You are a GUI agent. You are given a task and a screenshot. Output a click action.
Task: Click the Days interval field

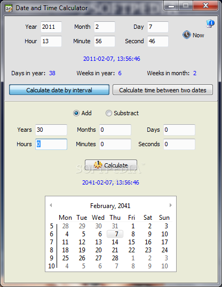179,130
